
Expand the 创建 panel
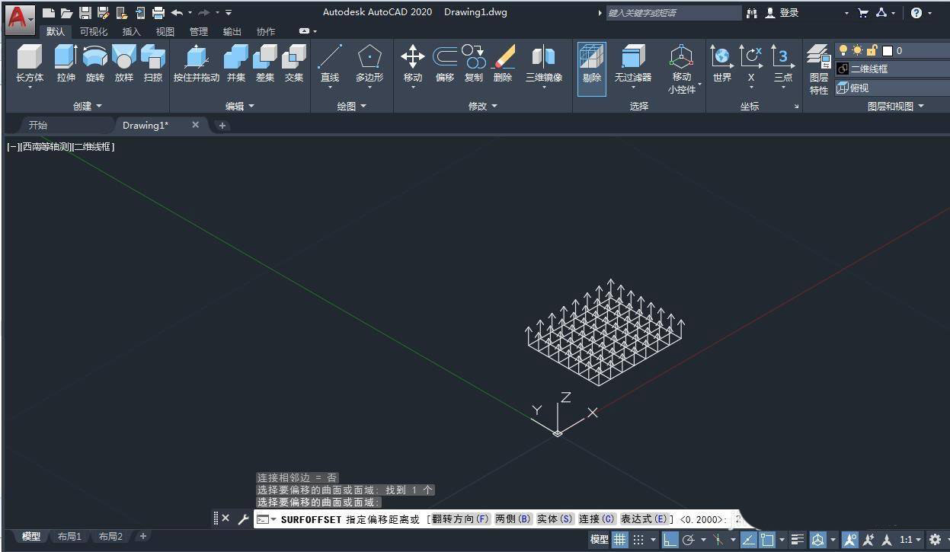[87, 106]
